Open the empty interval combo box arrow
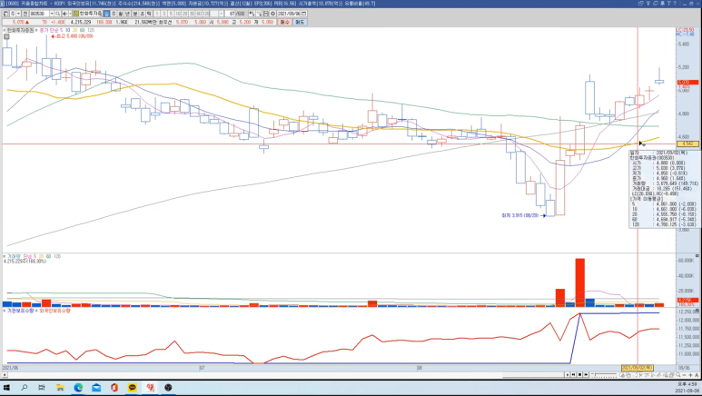The image size is (702, 396). pos(222,14)
